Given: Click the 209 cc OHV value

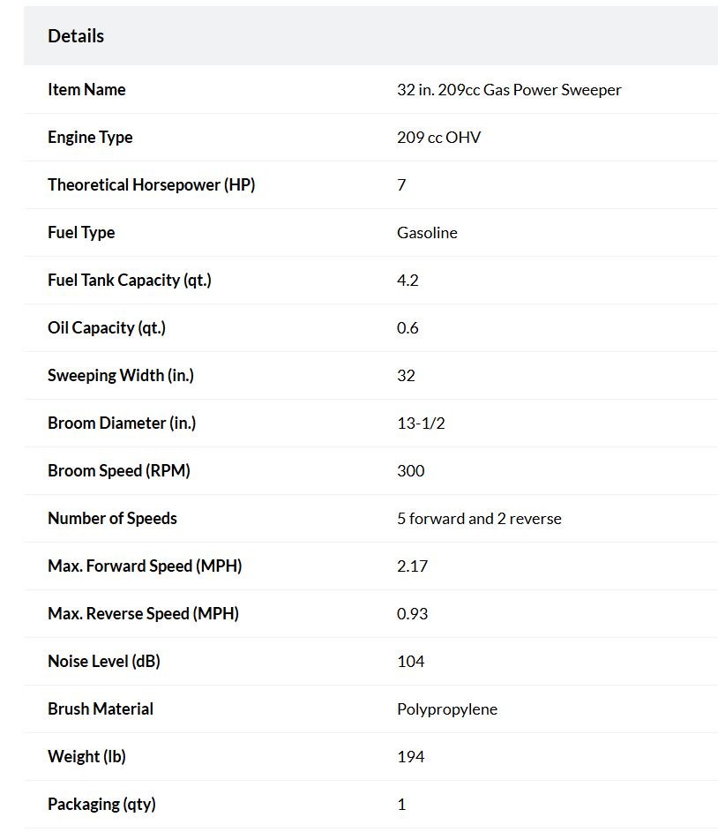Looking at the screenshot, I should [438, 138].
